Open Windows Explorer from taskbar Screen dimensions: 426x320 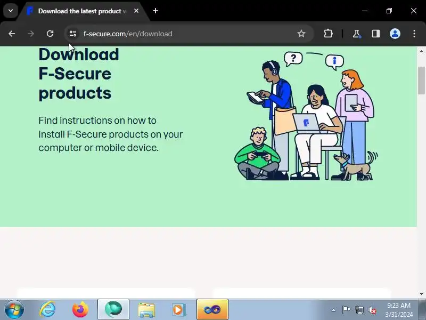click(146, 310)
